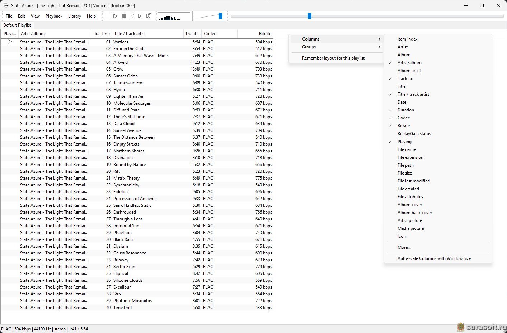Sort by Codec column header
This screenshot has height=333, width=507.
pyautogui.click(x=219, y=34)
